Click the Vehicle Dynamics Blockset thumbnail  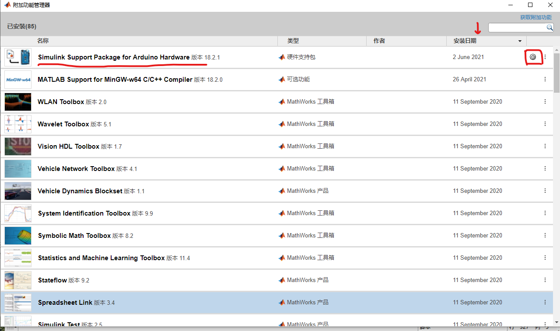(17, 191)
